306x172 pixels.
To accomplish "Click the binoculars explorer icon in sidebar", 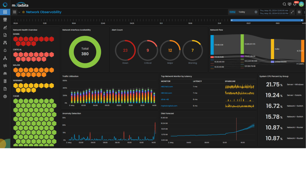I will pos(5,73).
